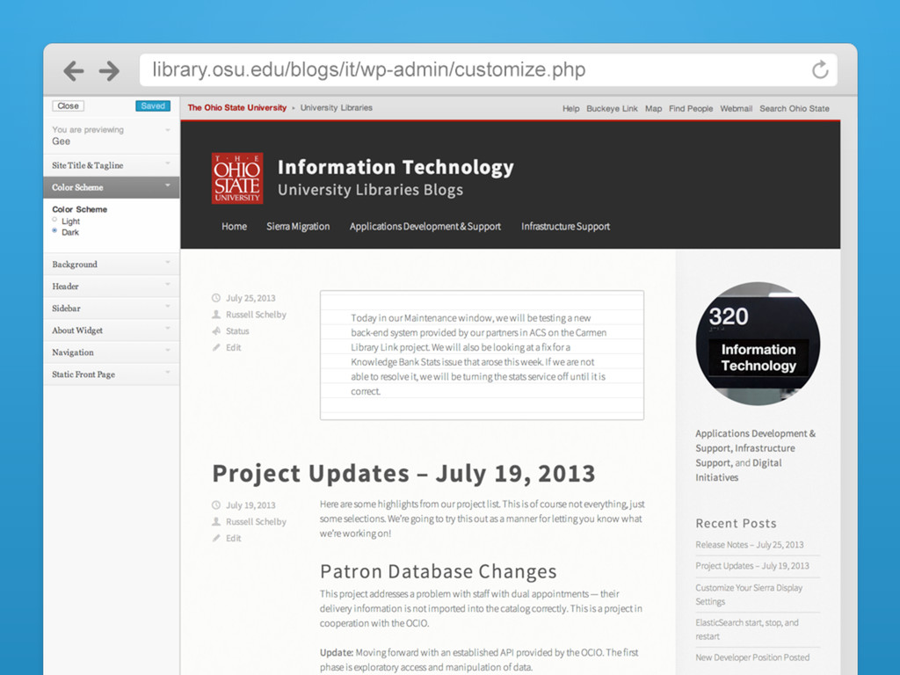This screenshot has width=900, height=675.
Task: Open The Ohio State University link
Action: (237, 107)
